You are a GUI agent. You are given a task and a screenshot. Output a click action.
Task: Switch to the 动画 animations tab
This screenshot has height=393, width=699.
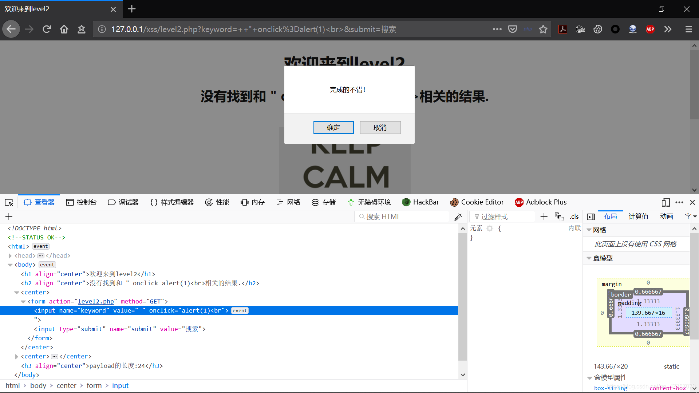click(667, 217)
